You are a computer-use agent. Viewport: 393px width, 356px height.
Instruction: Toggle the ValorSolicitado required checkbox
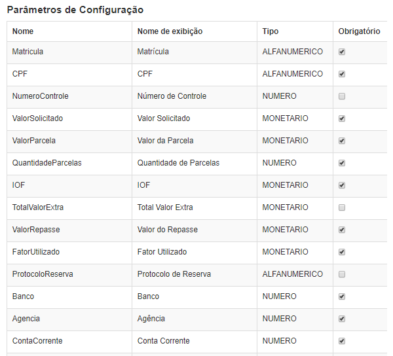click(x=342, y=118)
